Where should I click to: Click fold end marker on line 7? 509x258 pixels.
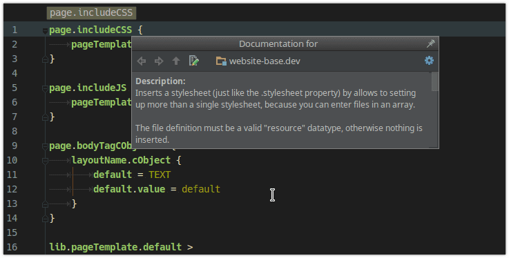45,117
